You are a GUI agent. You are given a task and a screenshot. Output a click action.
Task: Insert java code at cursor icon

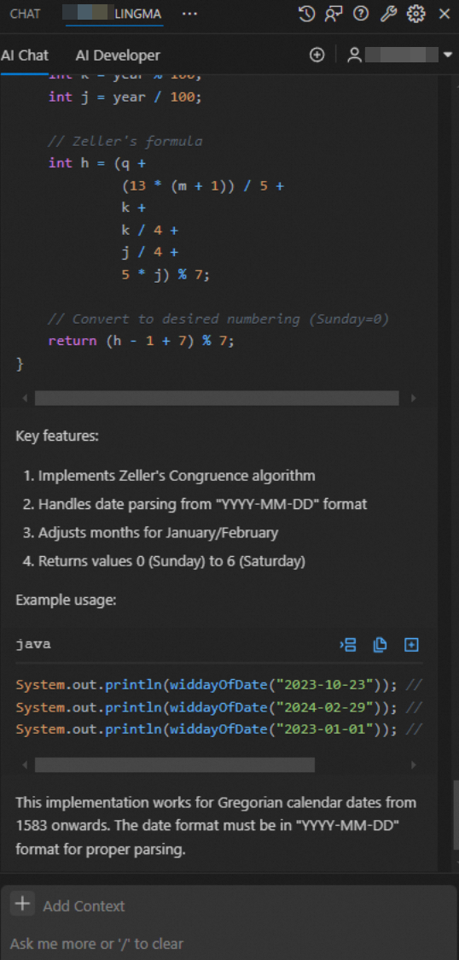click(348, 644)
